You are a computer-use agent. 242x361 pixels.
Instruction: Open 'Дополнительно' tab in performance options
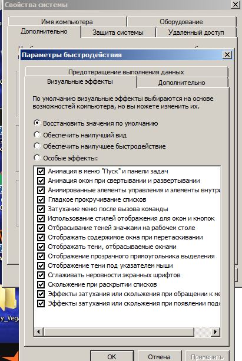coord(181,83)
